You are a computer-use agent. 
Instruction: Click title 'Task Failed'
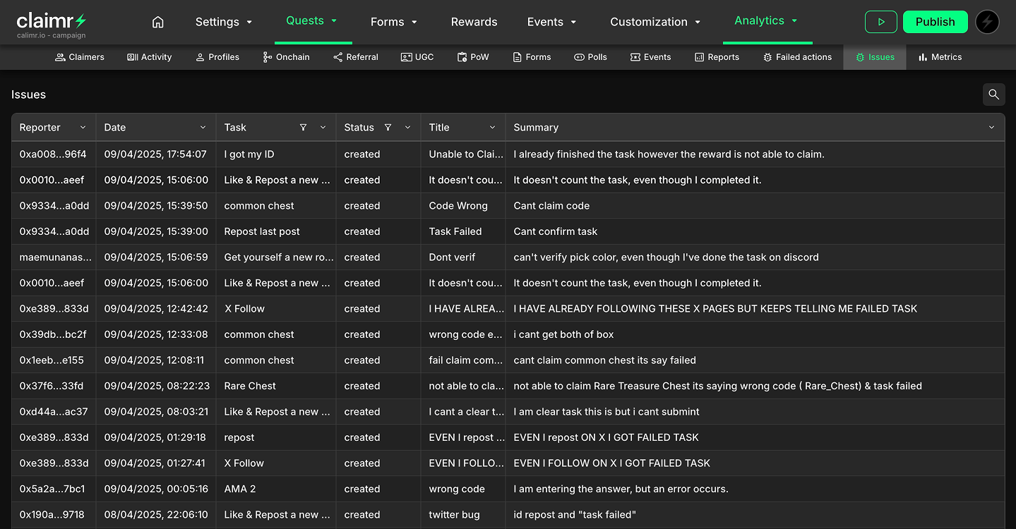(x=455, y=231)
